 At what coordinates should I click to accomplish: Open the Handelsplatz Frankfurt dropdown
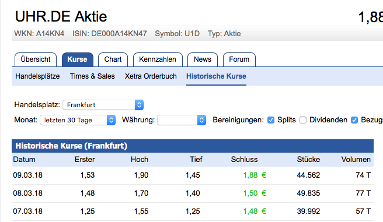[x=103, y=105]
